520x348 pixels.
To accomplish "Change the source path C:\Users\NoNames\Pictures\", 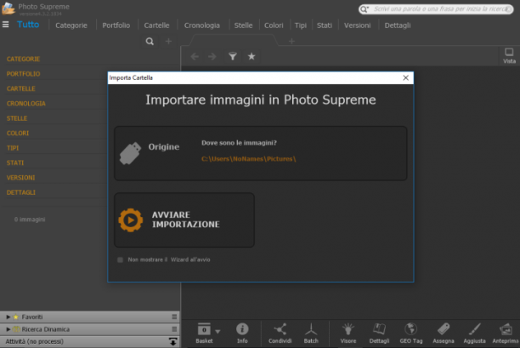I will (x=249, y=159).
